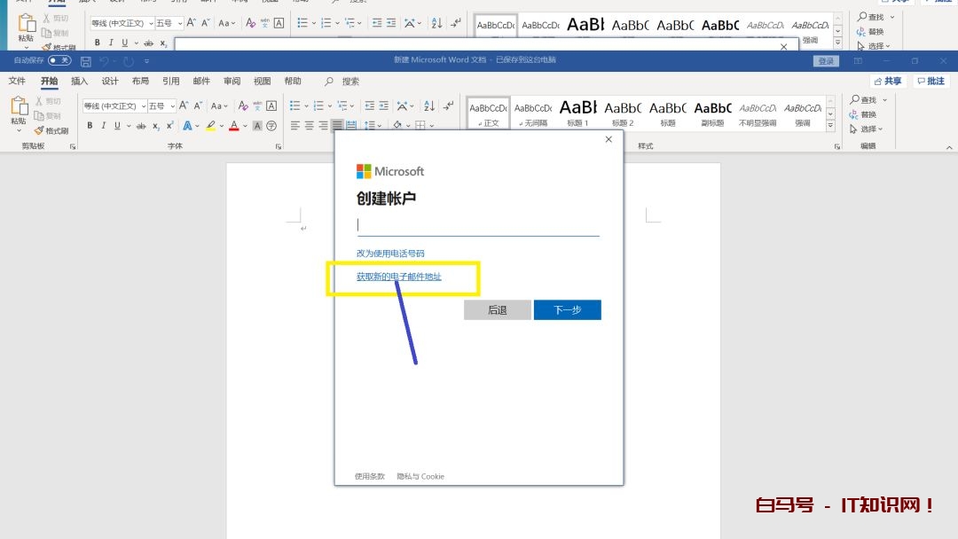Screen dimensions: 958x539
Task: Click the yellow text highlight pen icon
Action: point(211,126)
